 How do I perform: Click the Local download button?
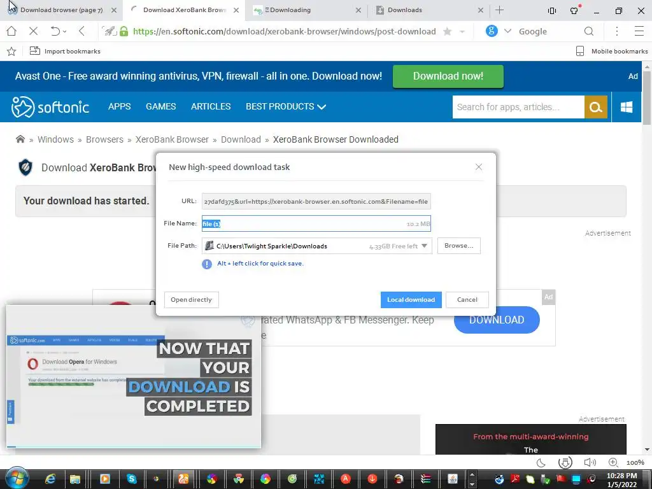411,300
